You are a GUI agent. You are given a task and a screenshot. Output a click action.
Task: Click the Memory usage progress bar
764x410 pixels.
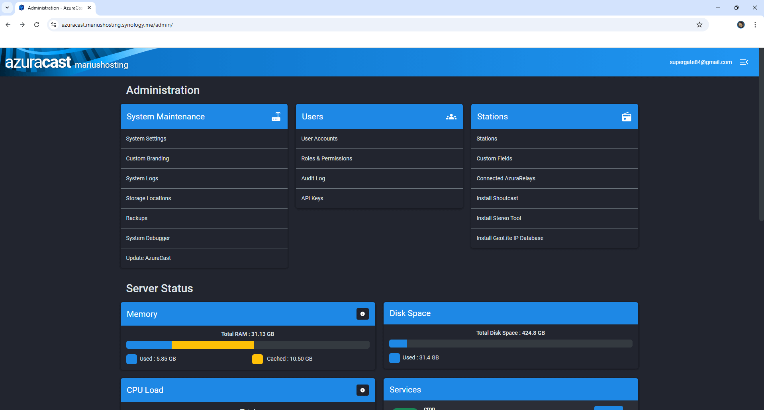[248, 345]
